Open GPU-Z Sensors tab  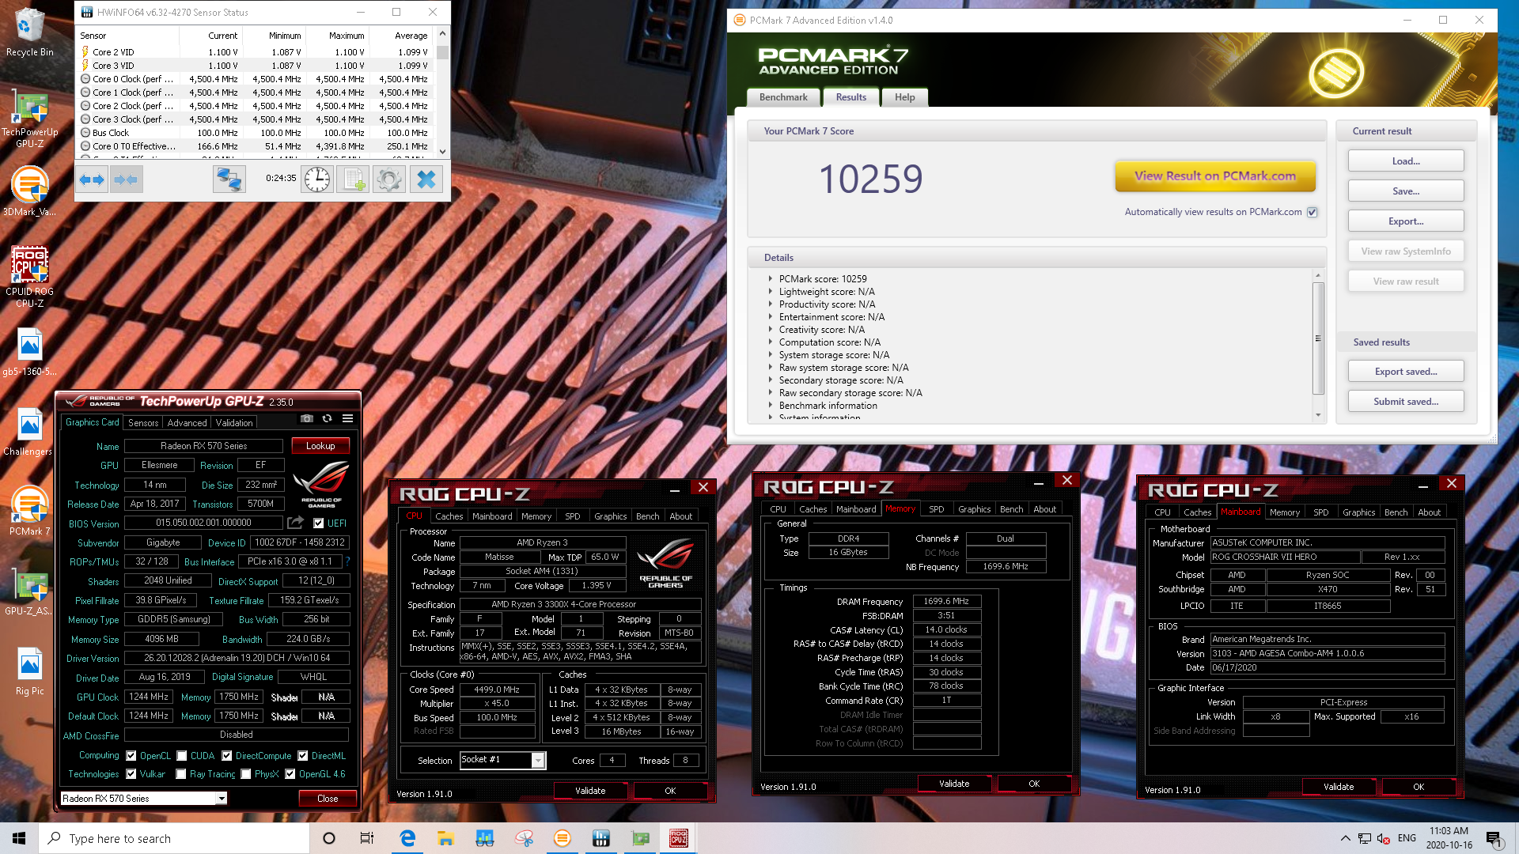coord(143,423)
